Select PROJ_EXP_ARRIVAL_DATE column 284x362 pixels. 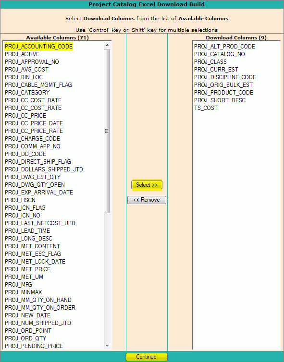coord(39,193)
